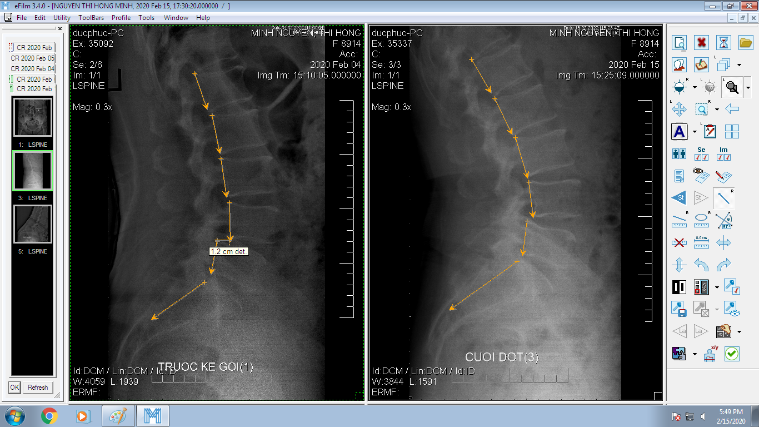Toggle the Se series sync checkboxes
The image size is (759, 427).
click(x=701, y=154)
